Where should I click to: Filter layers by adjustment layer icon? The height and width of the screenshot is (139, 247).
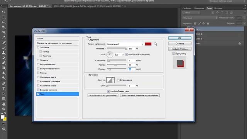pos(218,12)
